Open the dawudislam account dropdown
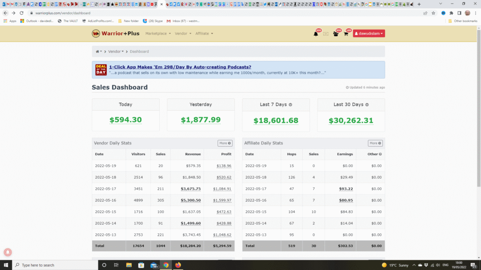 (x=369, y=33)
